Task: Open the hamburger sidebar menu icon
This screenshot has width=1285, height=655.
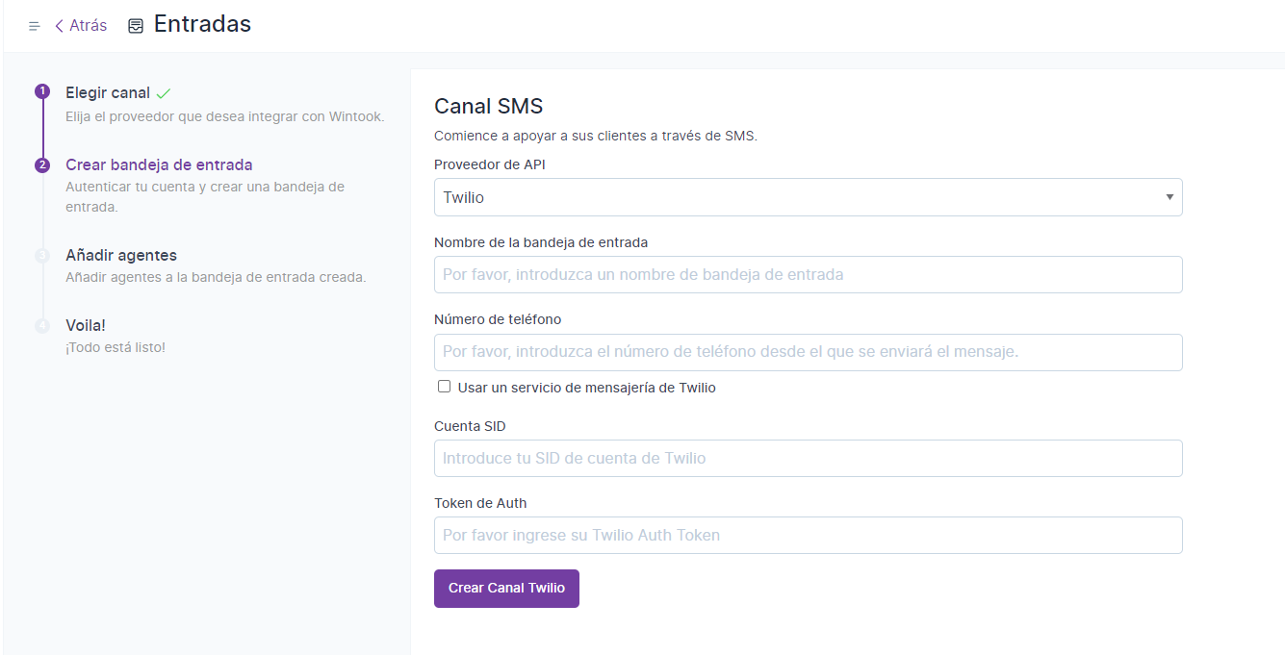Action: [x=35, y=26]
